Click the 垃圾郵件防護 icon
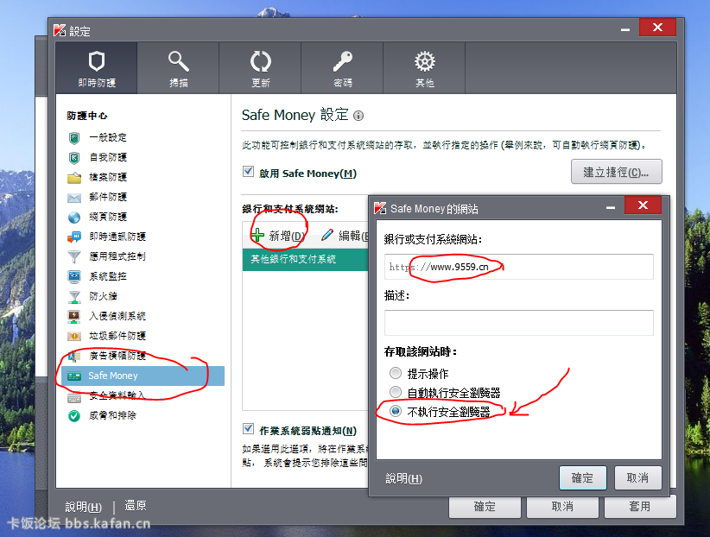Screen dimensions: 710x537 click(x=74, y=336)
